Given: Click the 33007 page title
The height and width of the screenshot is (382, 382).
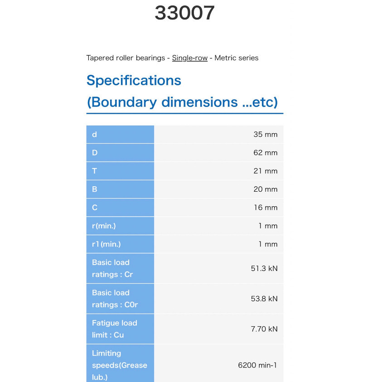Looking at the screenshot, I should point(184,13).
